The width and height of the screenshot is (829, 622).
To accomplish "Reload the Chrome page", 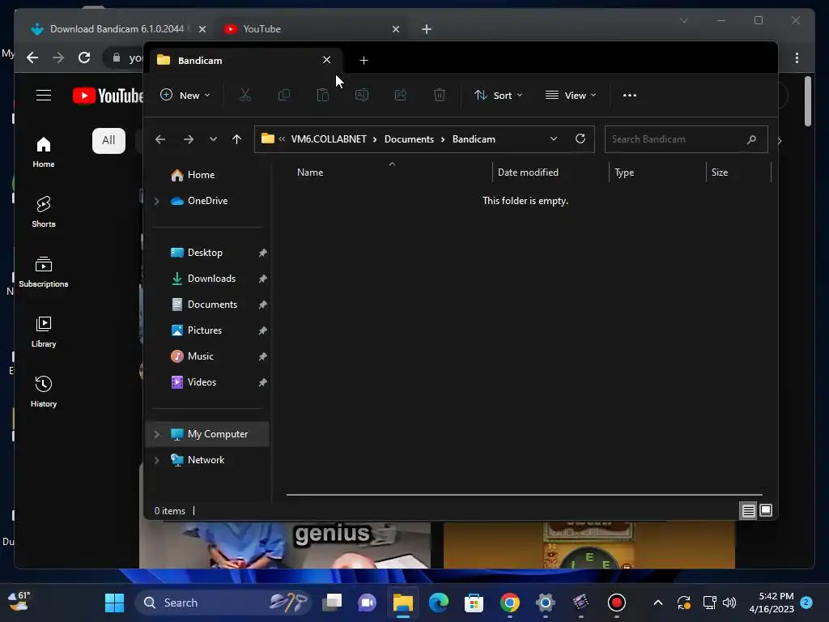I will 84,58.
